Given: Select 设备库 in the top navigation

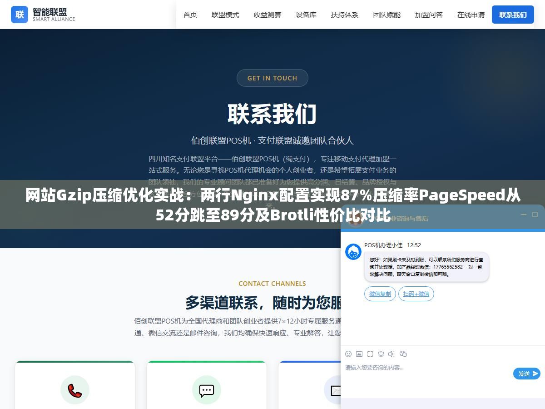Looking at the screenshot, I should click(306, 15).
